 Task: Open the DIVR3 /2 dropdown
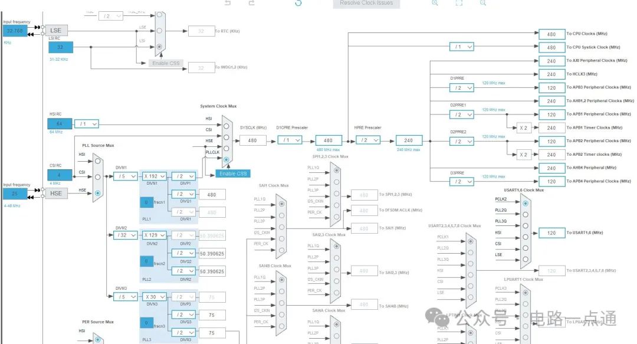pos(183,333)
